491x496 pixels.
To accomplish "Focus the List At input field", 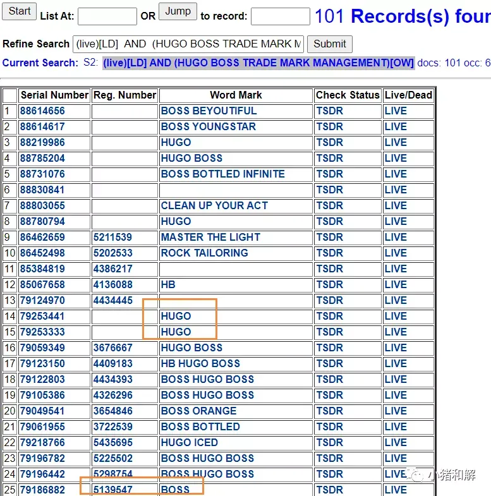I will click(x=107, y=16).
